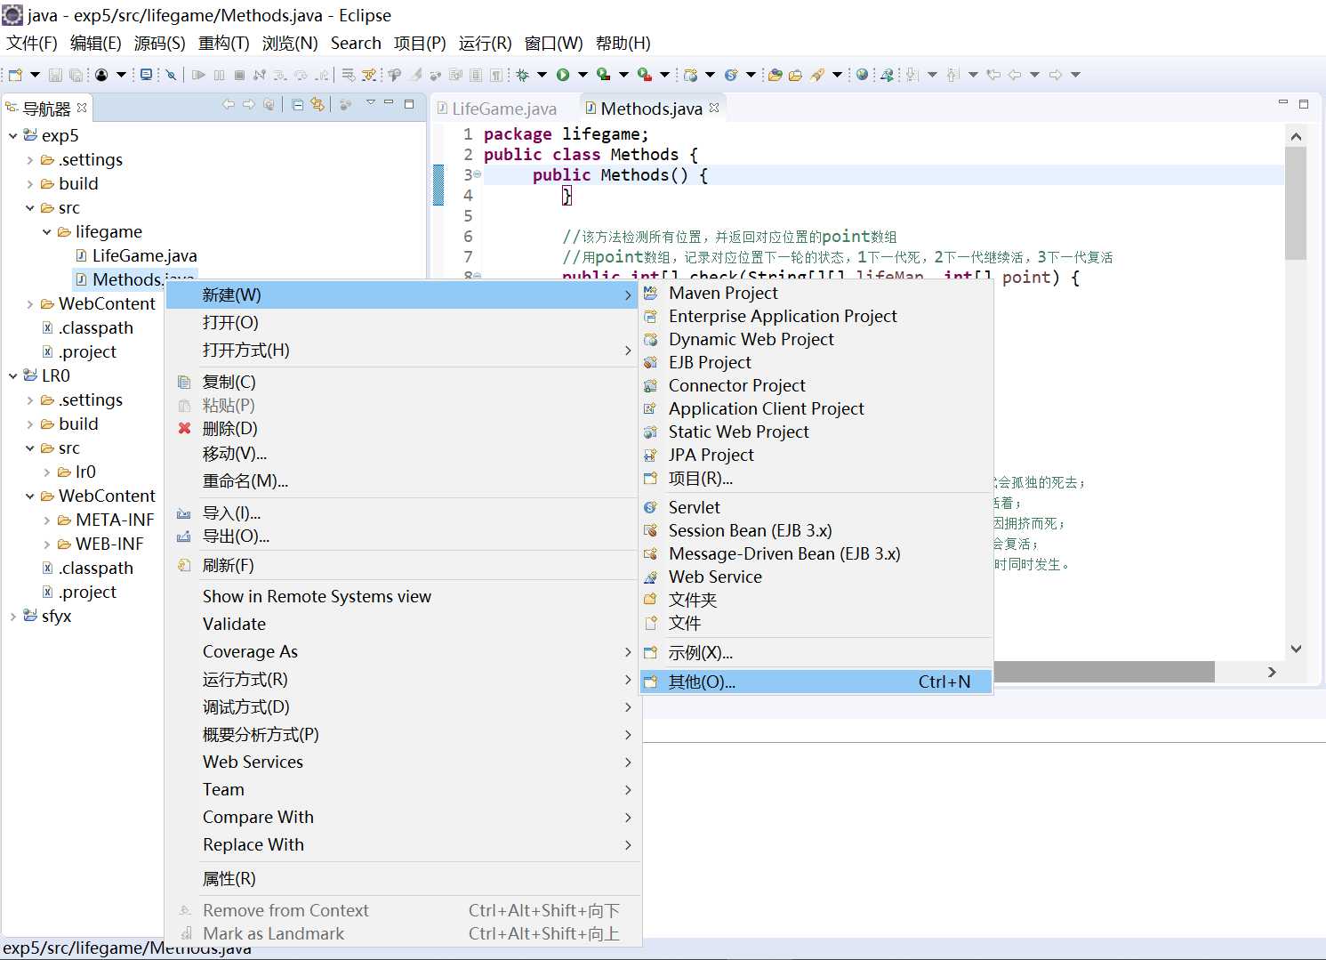
Task: Click the Save All toolbar icon
Action: pos(76,75)
